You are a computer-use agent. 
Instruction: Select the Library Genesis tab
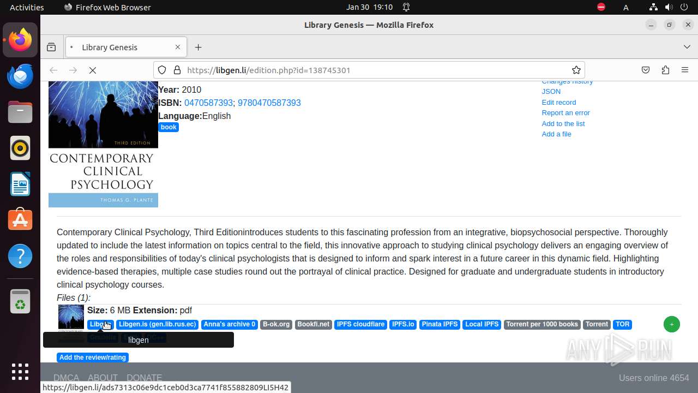pos(126,47)
